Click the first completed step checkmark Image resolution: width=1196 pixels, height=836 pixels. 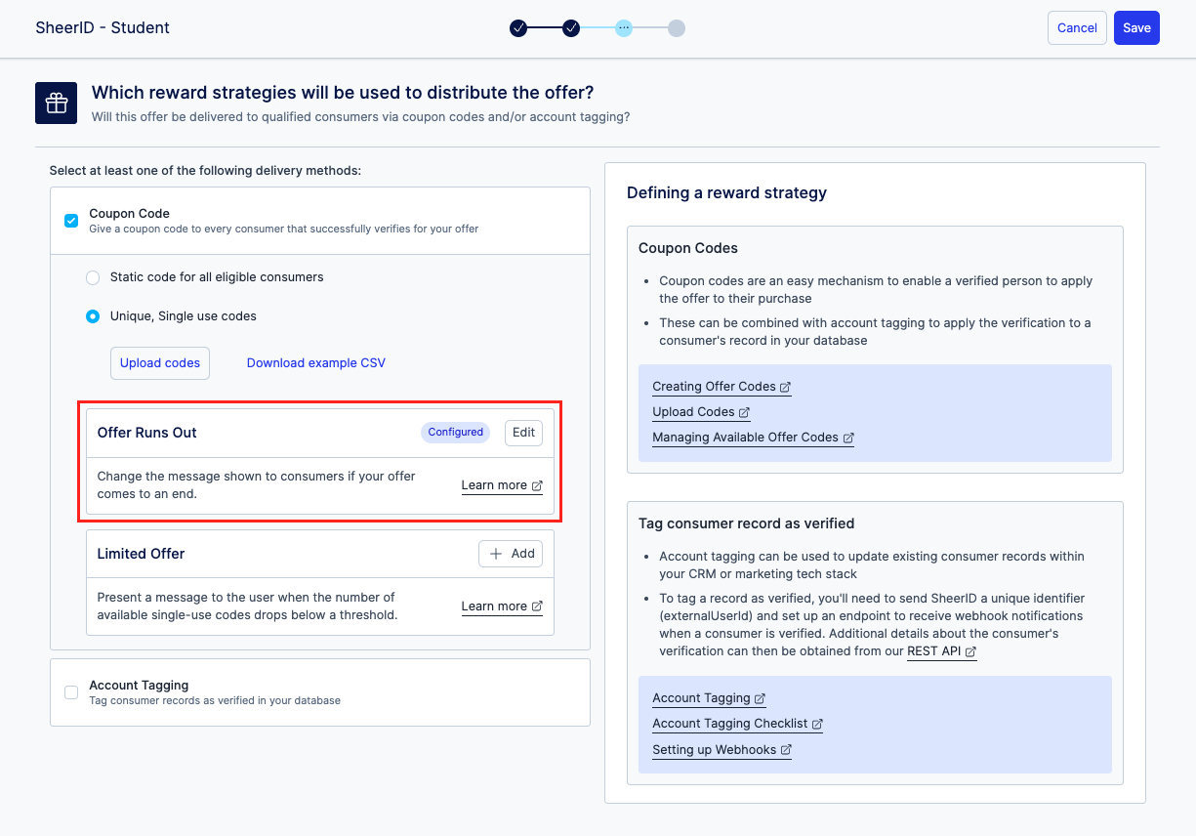pos(518,28)
